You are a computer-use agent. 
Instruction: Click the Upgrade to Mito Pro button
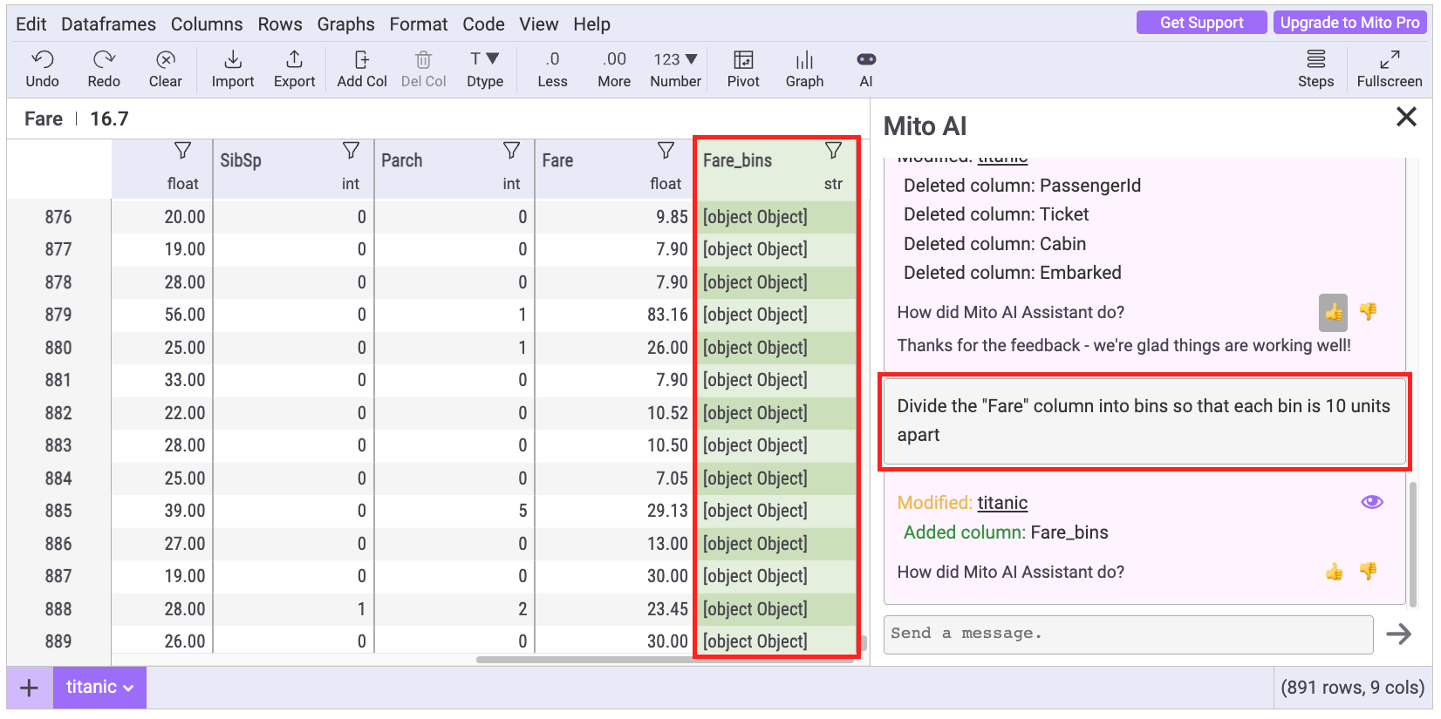pyautogui.click(x=1349, y=23)
